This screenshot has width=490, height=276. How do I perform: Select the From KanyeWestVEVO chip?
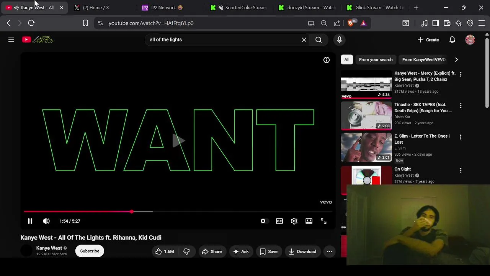(x=424, y=59)
